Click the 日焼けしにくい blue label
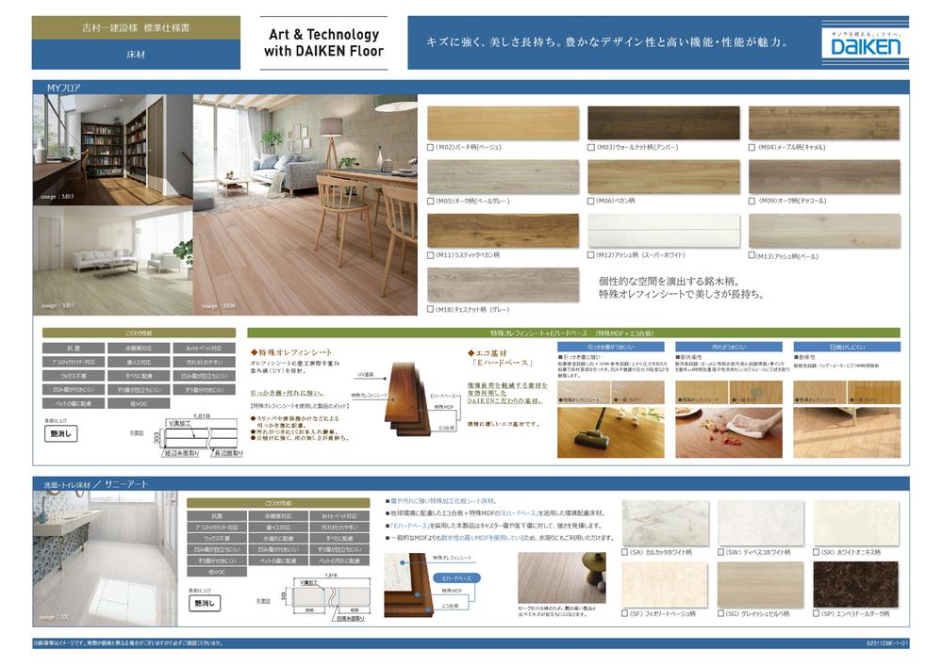This screenshot has height=666, width=942. tap(847, 347)
